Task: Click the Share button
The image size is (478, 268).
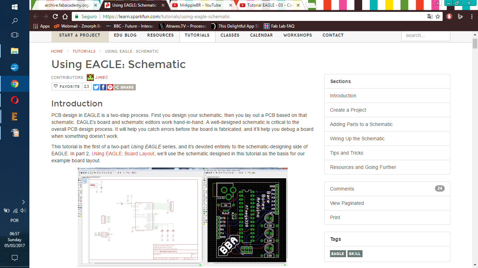Action: pos(125,87)
